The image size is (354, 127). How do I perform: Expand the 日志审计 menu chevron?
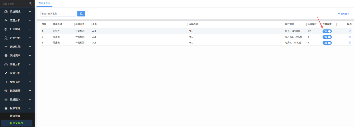(30, 29)
